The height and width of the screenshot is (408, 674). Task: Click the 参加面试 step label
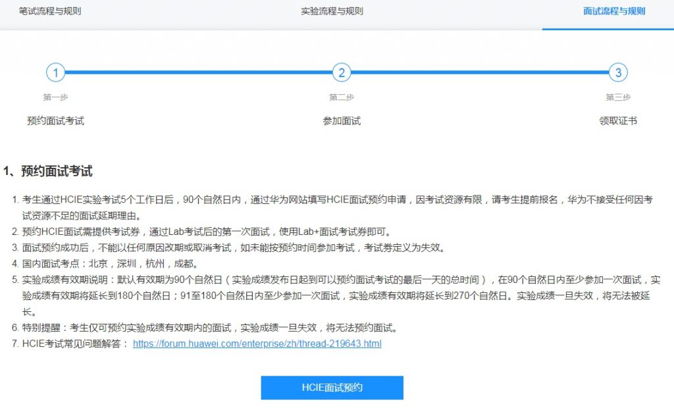342,121
